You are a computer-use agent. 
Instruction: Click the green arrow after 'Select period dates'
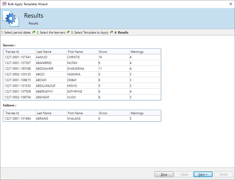(34, 33)
